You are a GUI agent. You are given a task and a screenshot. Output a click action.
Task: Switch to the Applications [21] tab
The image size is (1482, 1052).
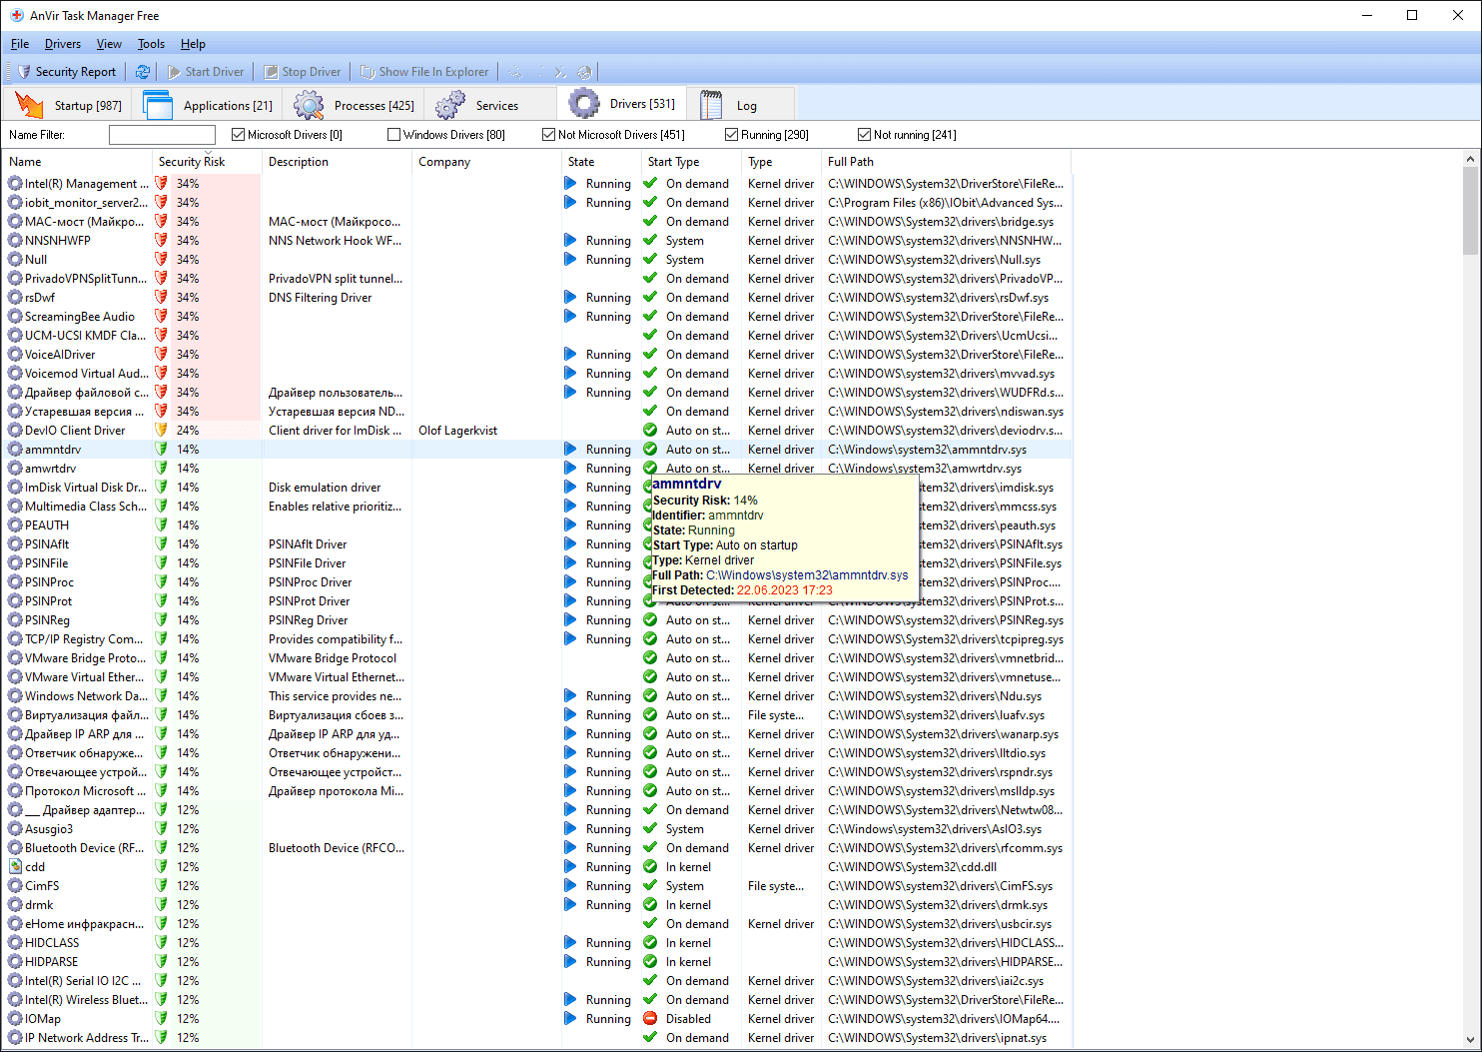click(x=208, y=105)
